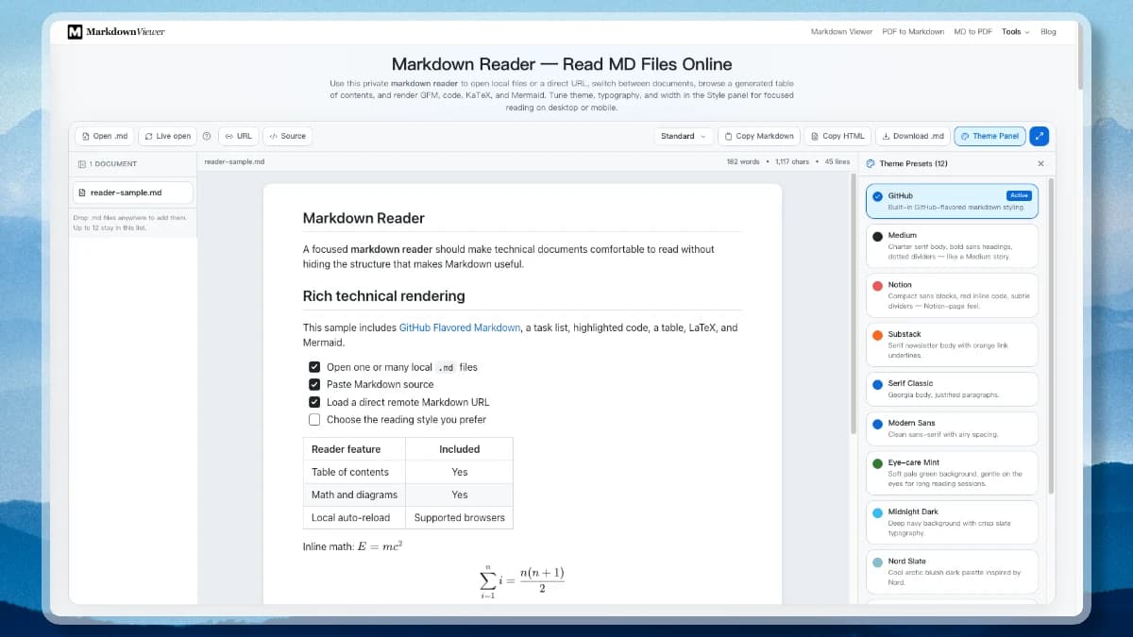Click the 'Math and diagrams' cell
Image resolution: width=1133 pixels, height=637 pixels.
tap(355, 495)
